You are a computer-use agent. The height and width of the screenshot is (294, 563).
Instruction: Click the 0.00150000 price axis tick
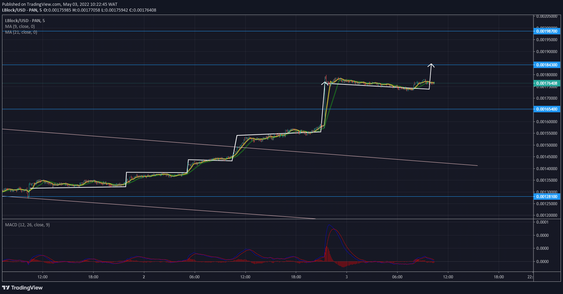(x=547, y=145)
